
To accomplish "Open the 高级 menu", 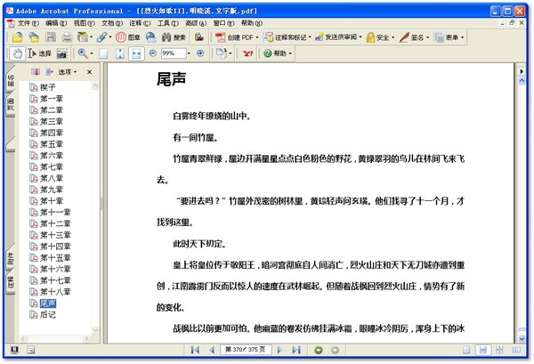I will [196, 23].
